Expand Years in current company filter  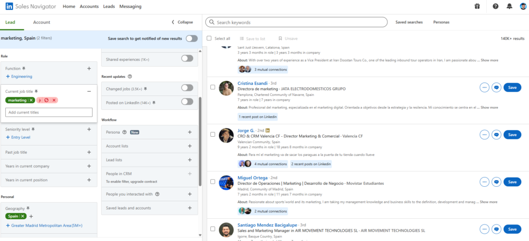click(89, 166)
